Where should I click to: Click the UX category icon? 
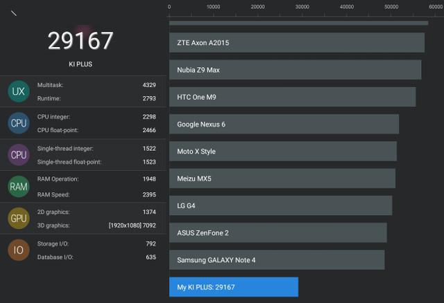19,91
